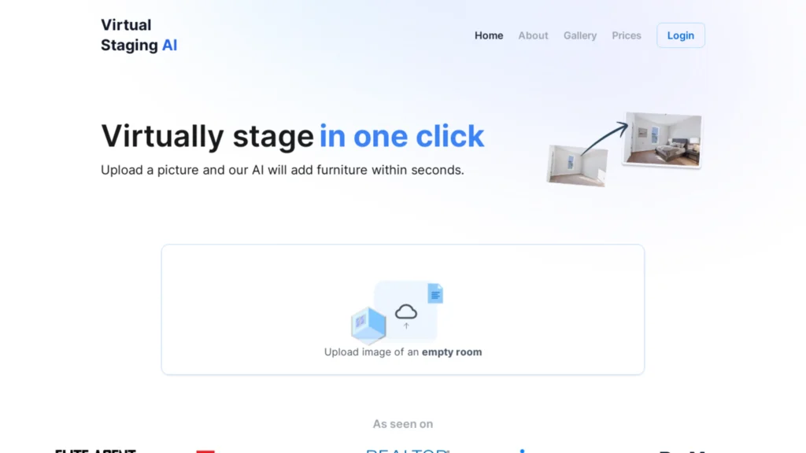Click the Virtual Staging AI logo
This screenshot has height=453, width=806.
[139, 35]
